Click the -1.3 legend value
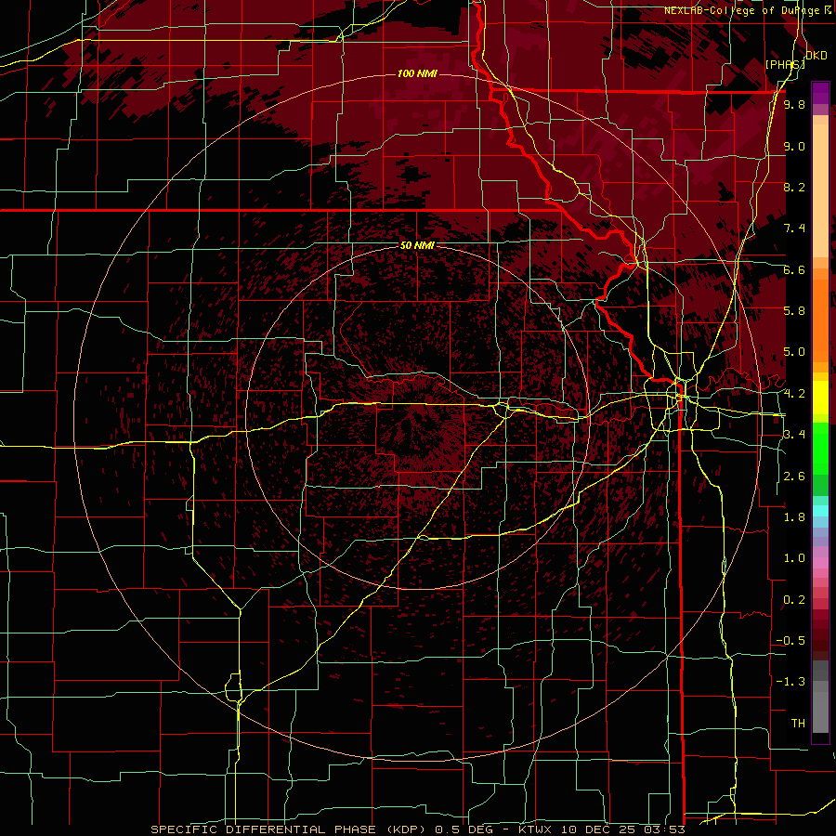Screen dimensions: 836x836 pos(791,682)
